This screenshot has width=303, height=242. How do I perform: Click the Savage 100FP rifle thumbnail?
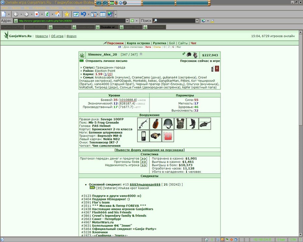(x=143, y=124)
